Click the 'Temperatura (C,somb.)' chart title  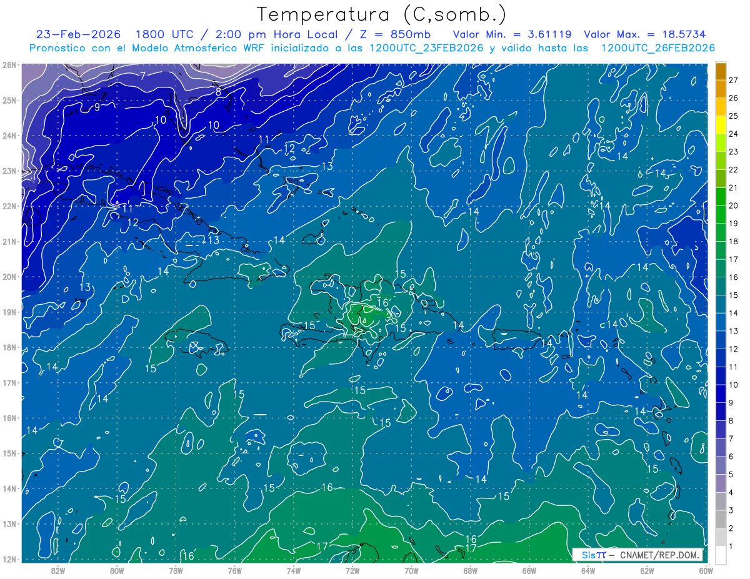[x=382, y=14]
